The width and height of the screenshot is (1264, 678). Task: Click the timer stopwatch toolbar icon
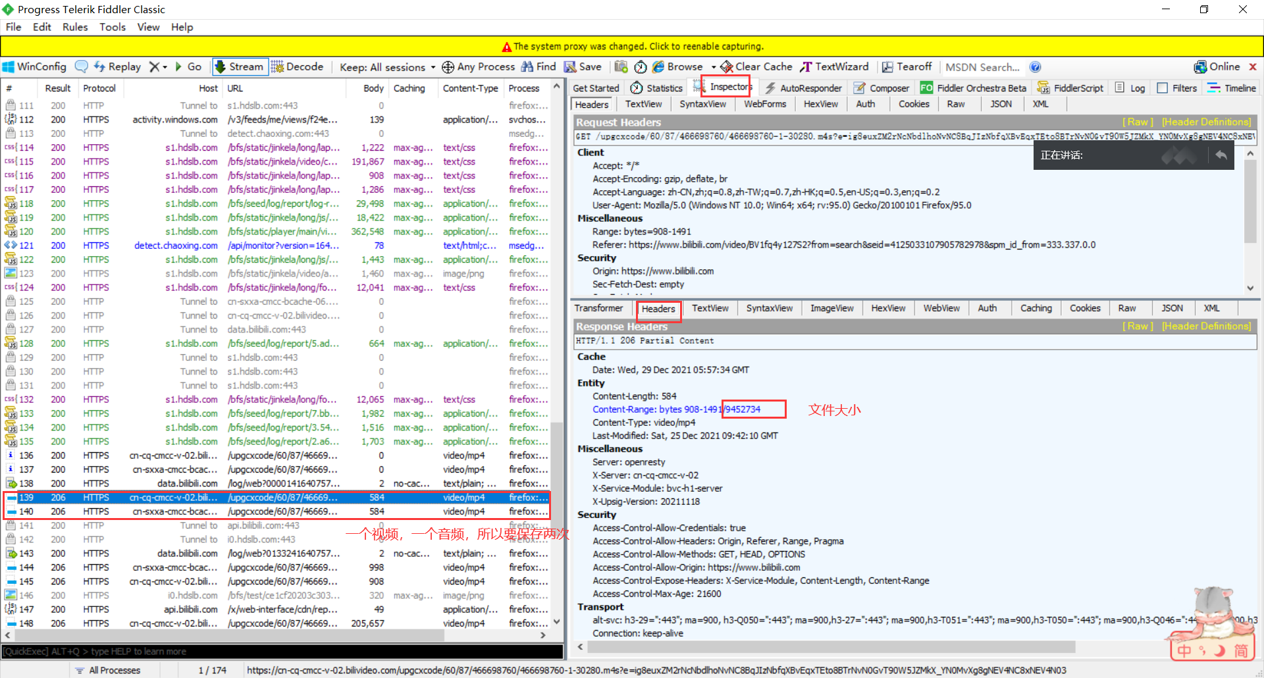(x=641, y=66)
